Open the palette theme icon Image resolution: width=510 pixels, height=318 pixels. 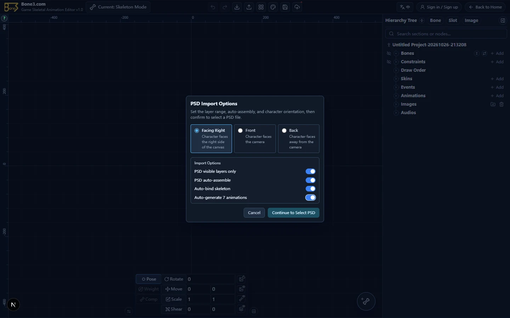tap(273, 7)
